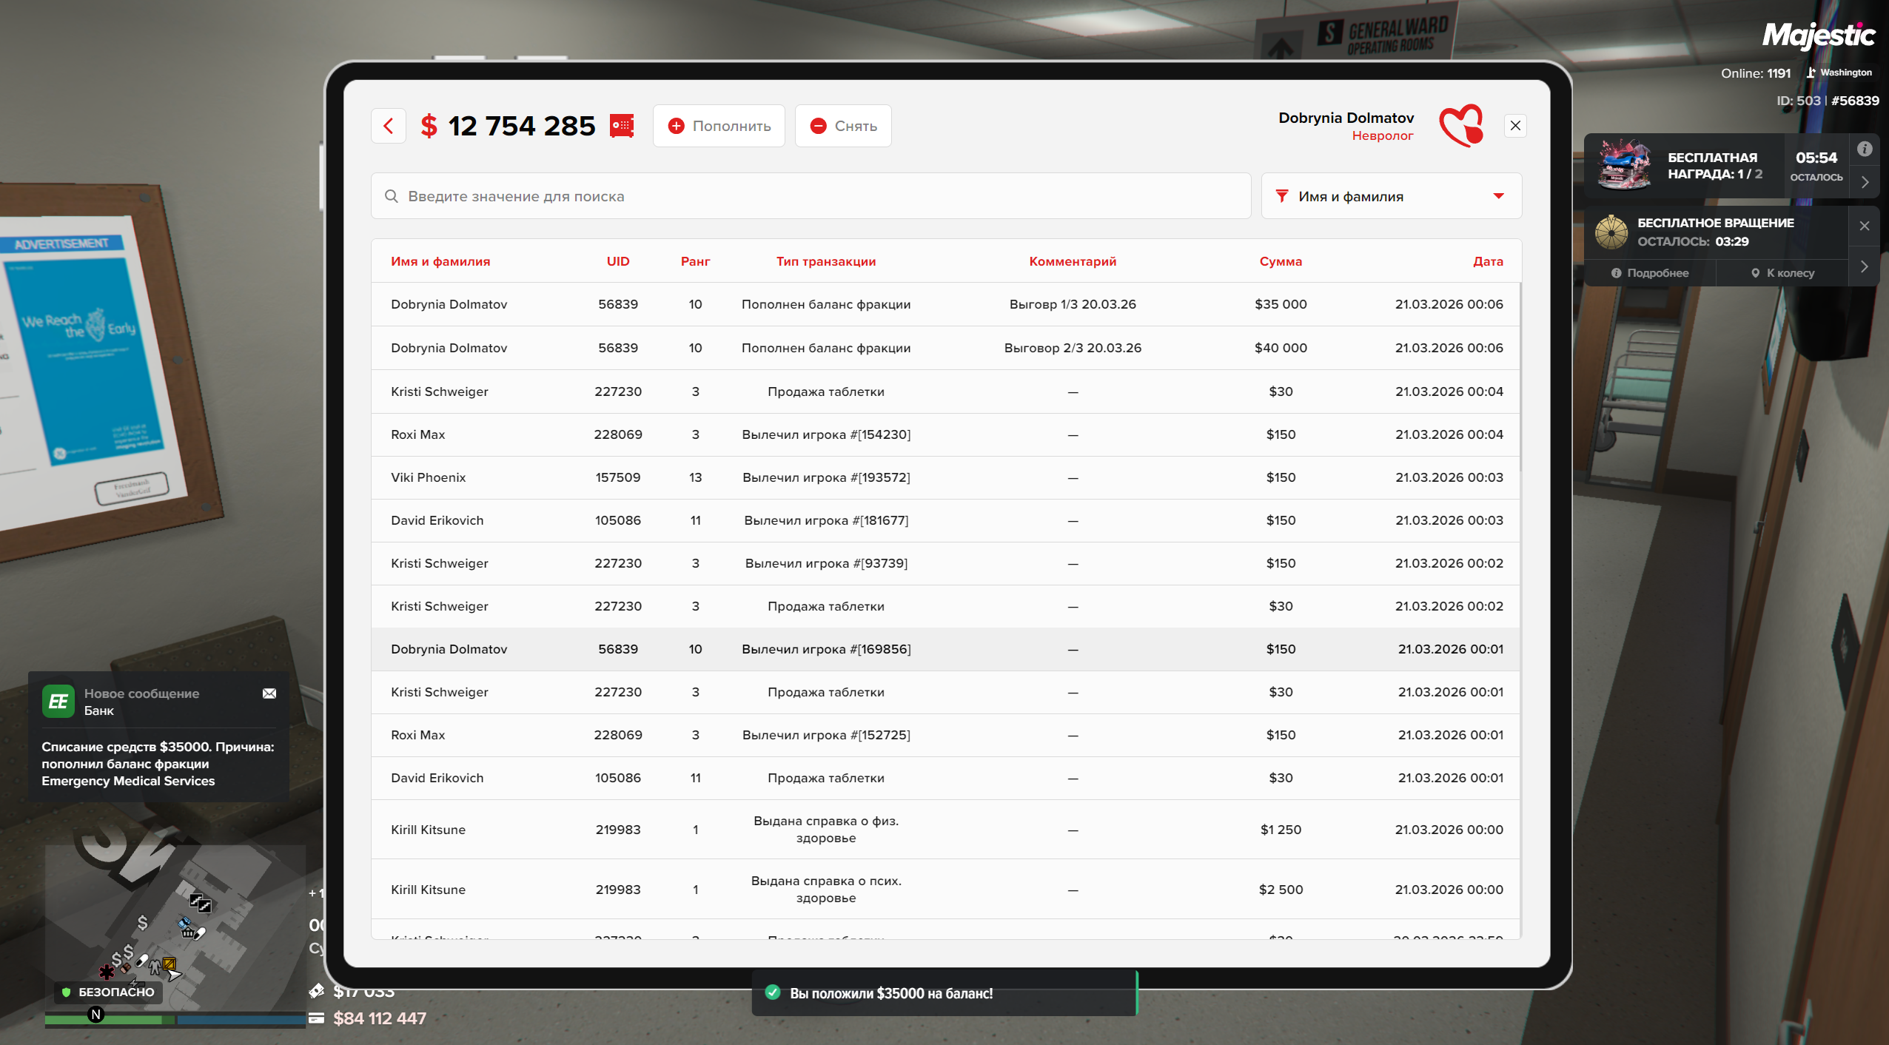Click the red heart faction logo
This screenshot has width=1889, height=1045.
tap(1460, 126)
